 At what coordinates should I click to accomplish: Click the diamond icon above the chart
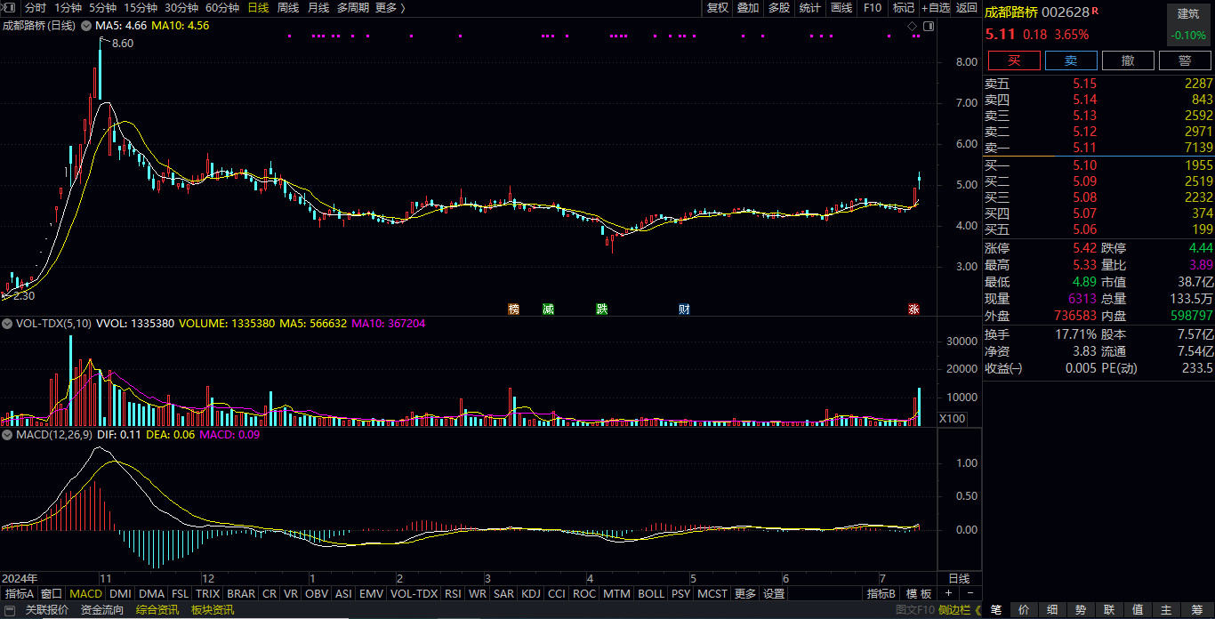pos(913,27)
